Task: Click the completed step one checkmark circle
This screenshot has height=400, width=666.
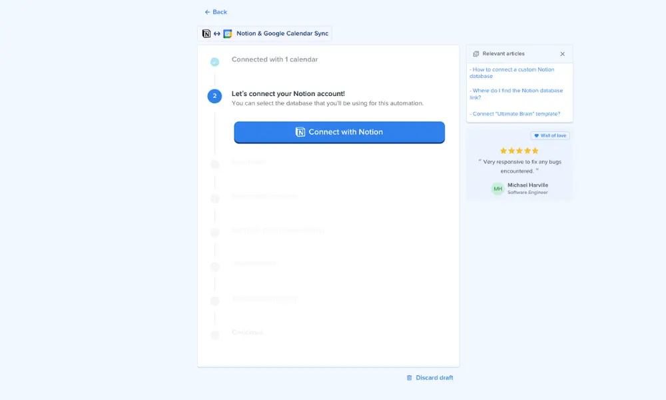Action: tap(214, 62)
